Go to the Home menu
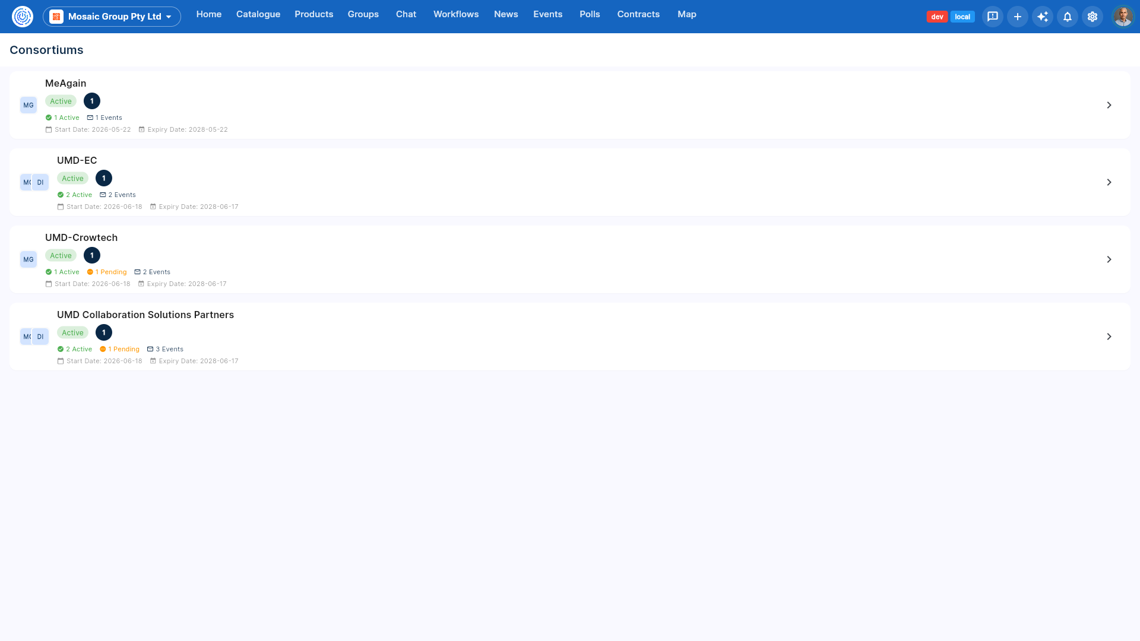 click(x=209, y=14)
